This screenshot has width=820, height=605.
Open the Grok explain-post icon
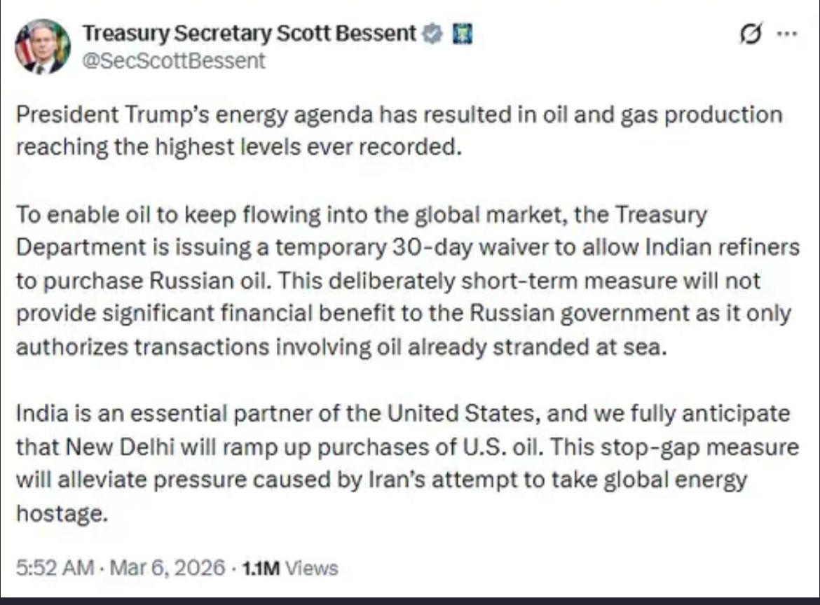pos(751,34)
